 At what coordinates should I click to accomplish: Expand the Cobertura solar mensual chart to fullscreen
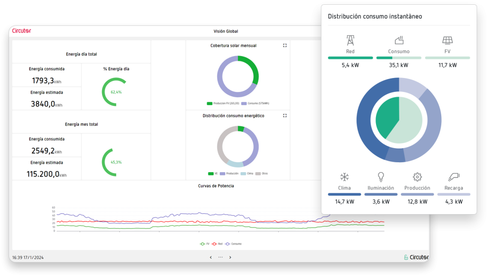coord(285,45)
